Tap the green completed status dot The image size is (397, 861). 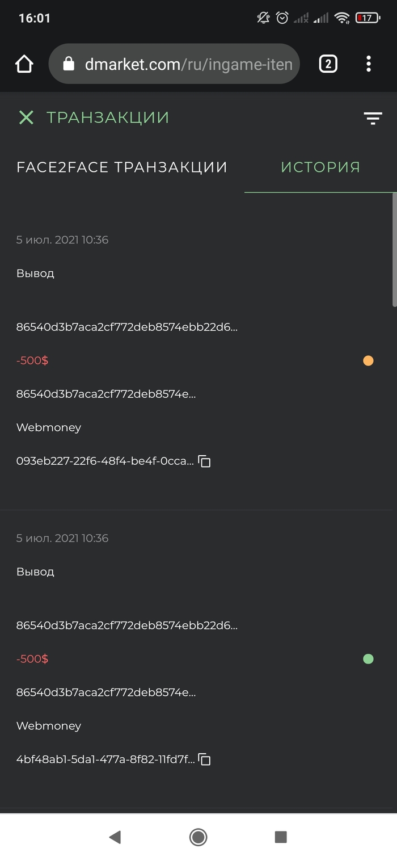[368, 659]
